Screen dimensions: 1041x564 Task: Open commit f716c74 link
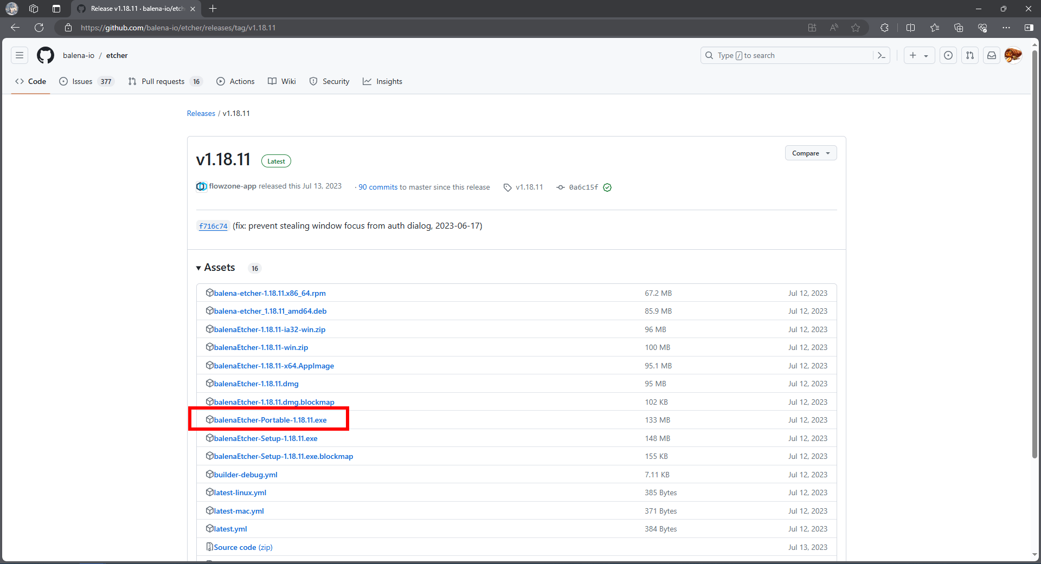[x=213, y=226]
